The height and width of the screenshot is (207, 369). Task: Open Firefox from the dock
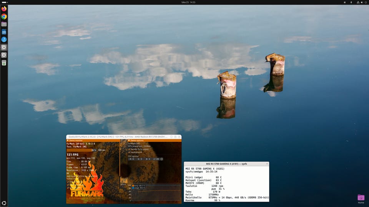pyautogui.click(x=4, y=9)
